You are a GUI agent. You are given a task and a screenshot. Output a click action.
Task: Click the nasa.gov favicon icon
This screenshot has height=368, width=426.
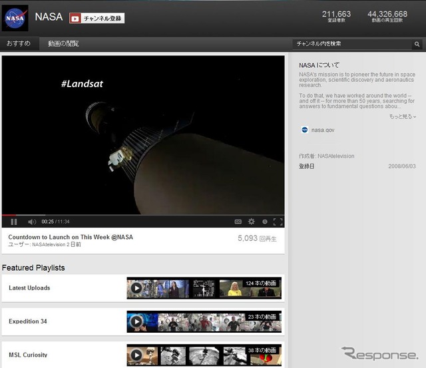[x=305, y=130]
